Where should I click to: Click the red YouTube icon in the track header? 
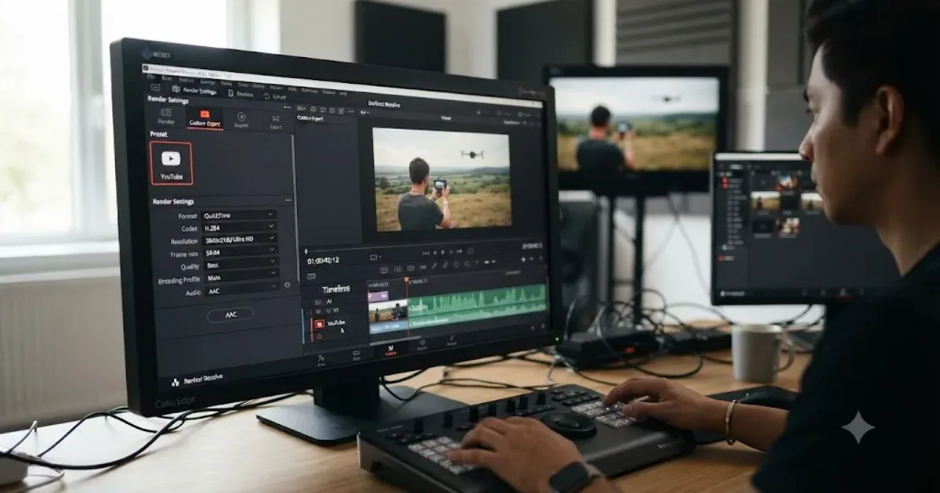click(x=319, y=322)
